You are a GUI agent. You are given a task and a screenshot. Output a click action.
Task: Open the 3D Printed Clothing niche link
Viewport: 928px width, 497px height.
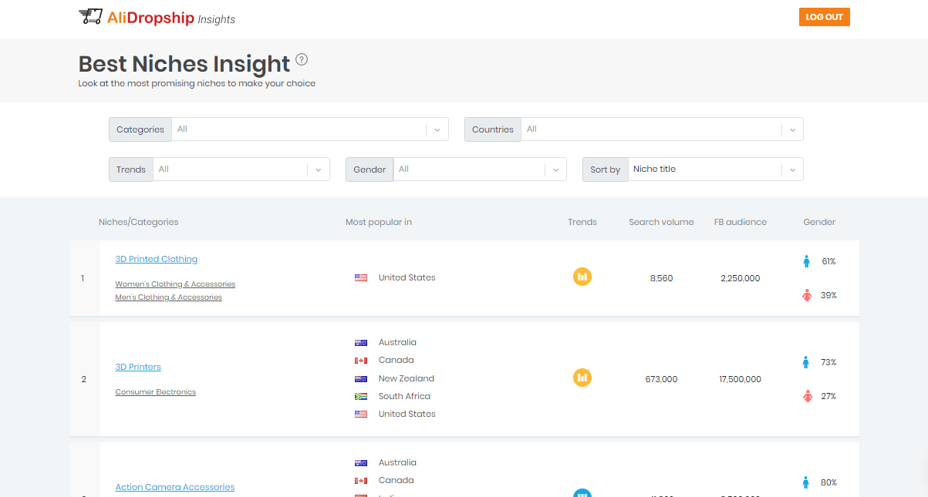(157, 259)
